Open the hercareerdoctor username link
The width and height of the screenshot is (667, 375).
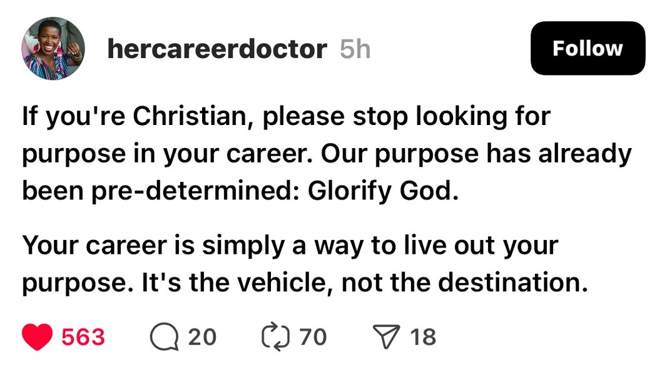click(216, 49)
